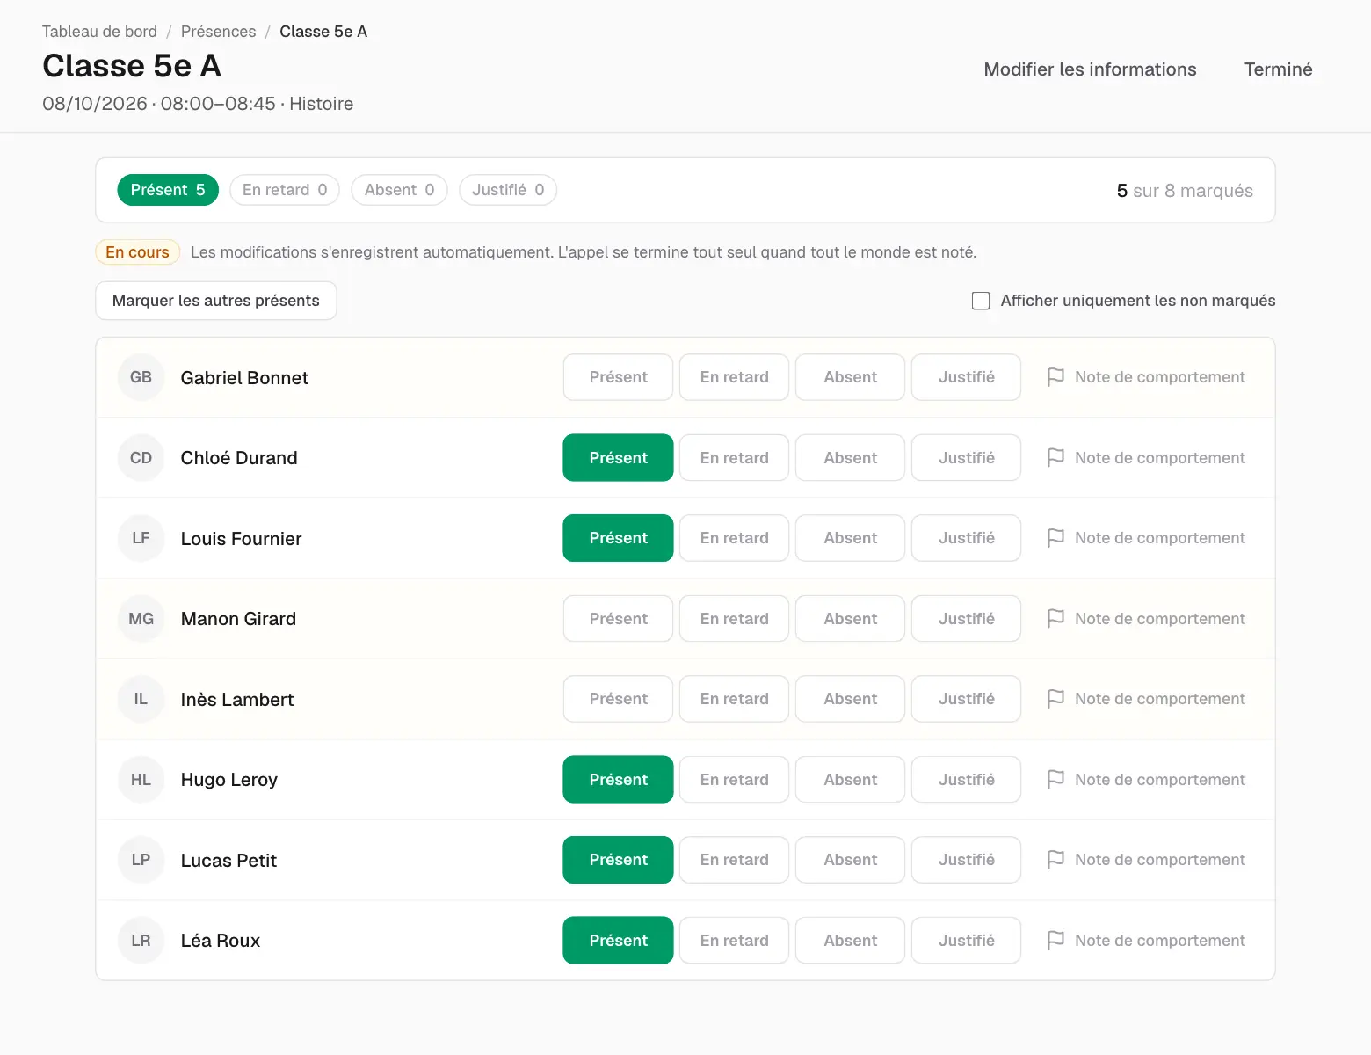The image size is (1371, 1055).
Task: Click flag icon in Léa Roux's row
Action: pos(1055,941)
